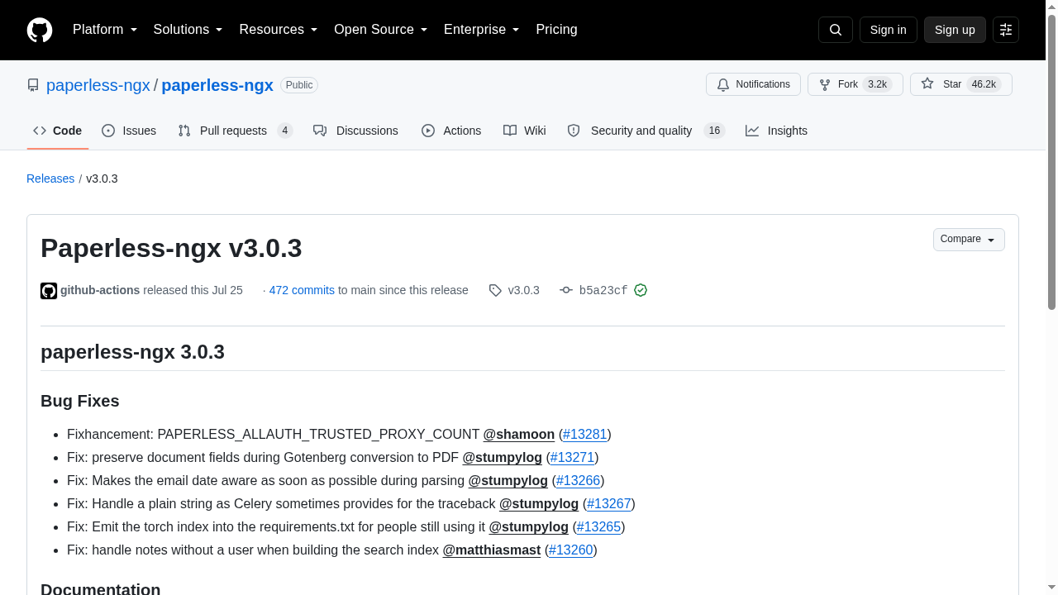Expand the Open Source menu
Screen dimensions: 1058x595
pyautogui.click(x=381, y=30)
